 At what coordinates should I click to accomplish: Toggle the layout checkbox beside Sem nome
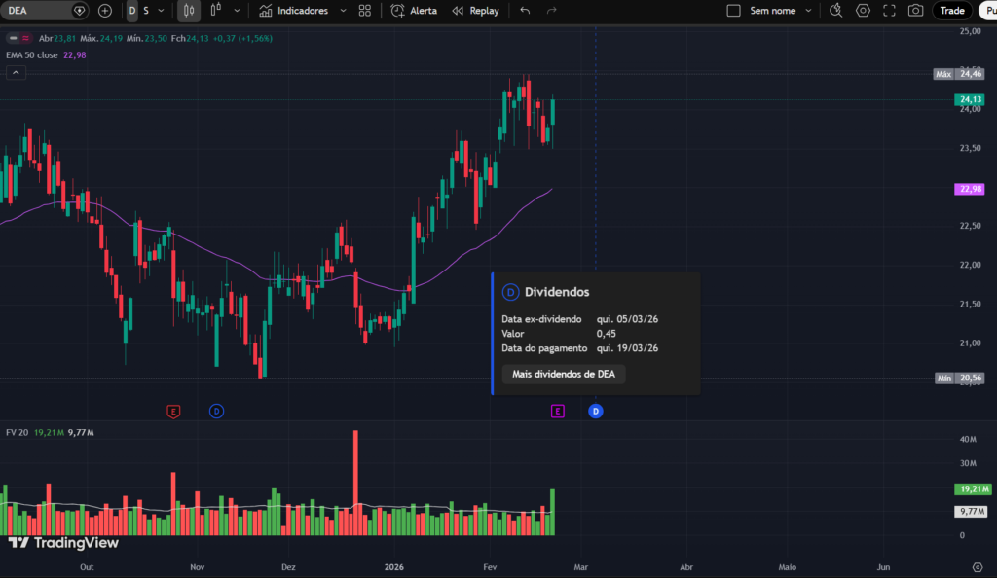coord(734,11)
